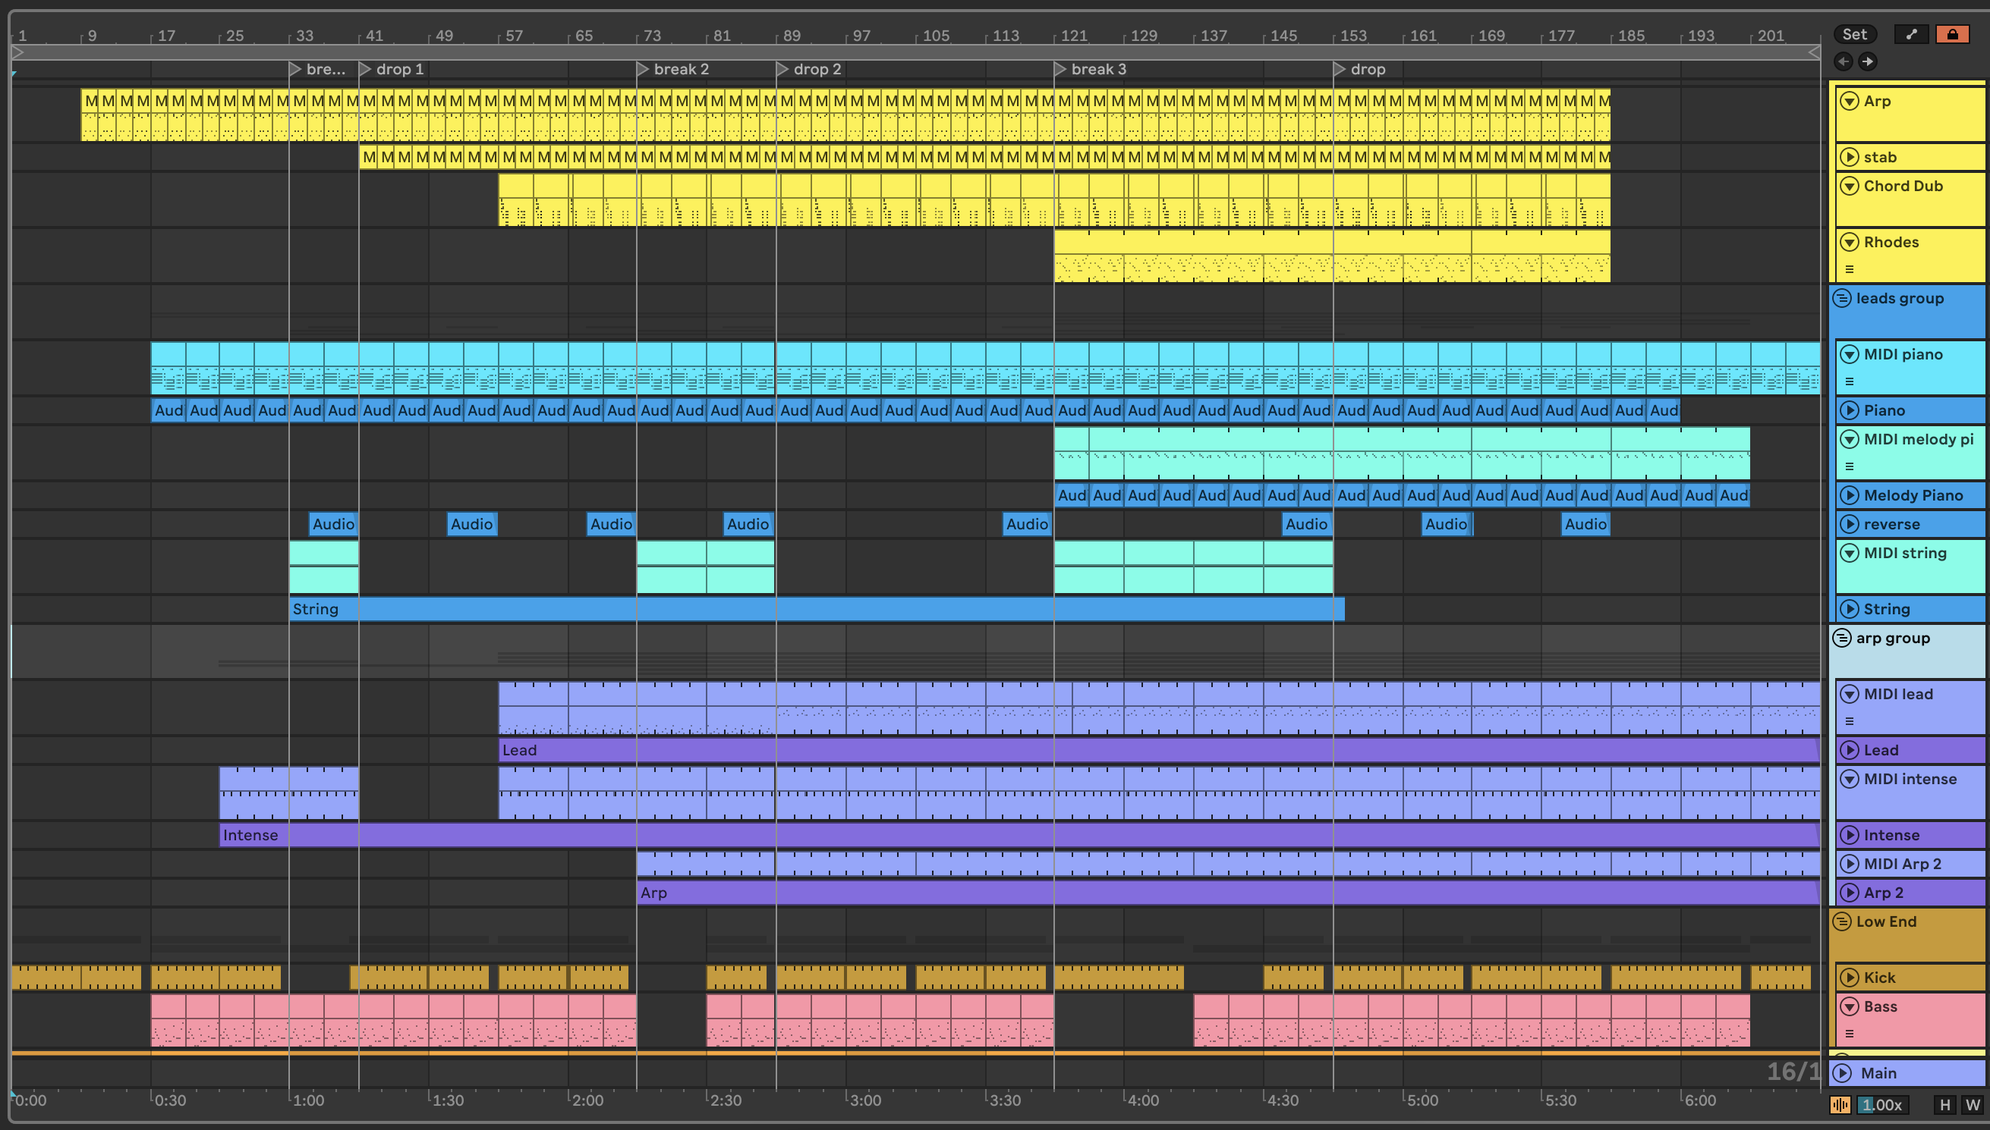
Task: Collapse the Arp track with fold arrow
Action: click(x=1850, y=102)
